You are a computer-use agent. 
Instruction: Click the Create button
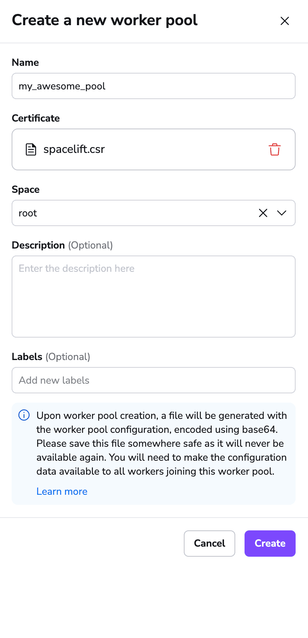pos(270,543)
